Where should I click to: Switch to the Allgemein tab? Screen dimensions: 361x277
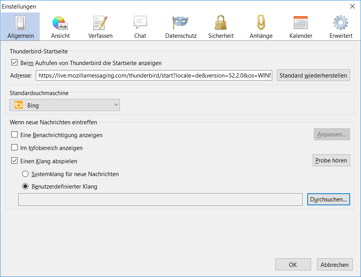coord(20,26)
